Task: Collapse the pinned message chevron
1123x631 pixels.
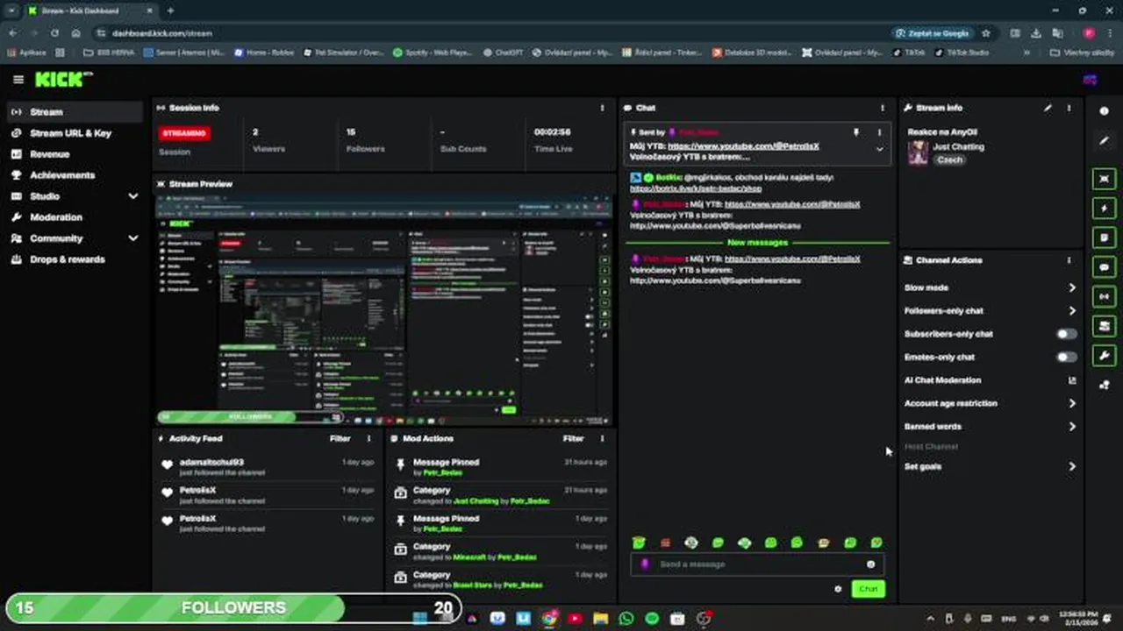Action: point(879,150)
